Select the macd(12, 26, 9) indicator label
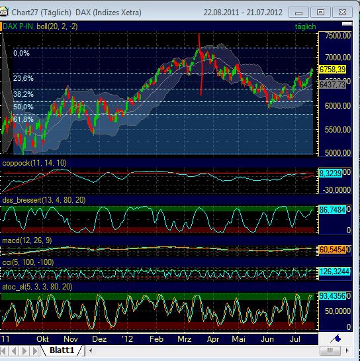 (x=27, y=240)
